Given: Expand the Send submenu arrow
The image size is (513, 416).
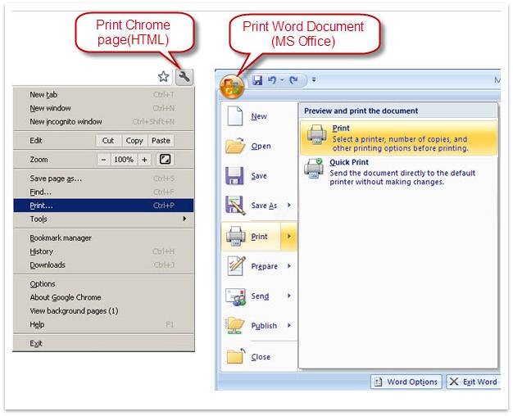Looking at the screenshot, I should [x=289, y=296].
